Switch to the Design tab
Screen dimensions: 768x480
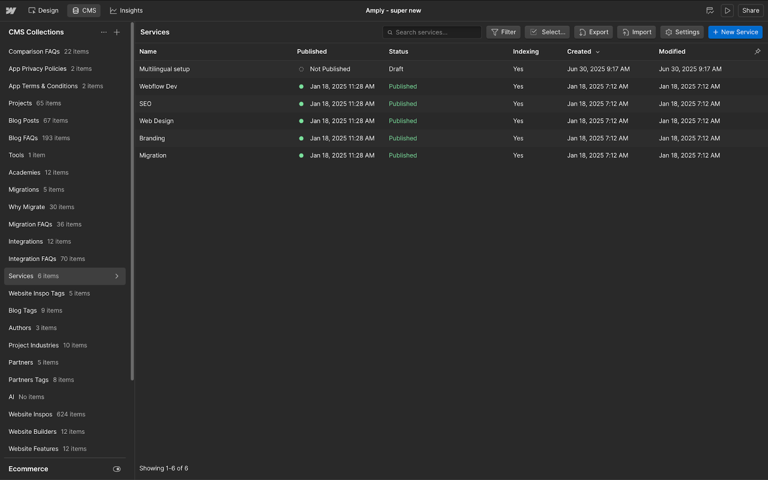(43, 11)
